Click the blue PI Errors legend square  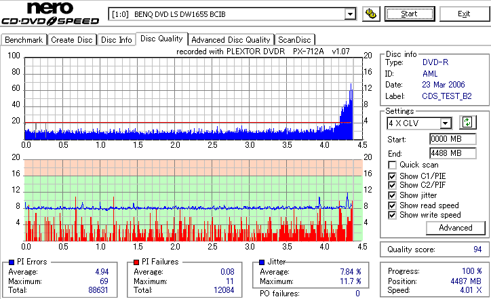point(12,262)
